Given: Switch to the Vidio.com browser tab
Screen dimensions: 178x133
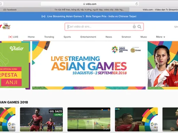Looking at the screenshot, I should click(x=154, y=10).
